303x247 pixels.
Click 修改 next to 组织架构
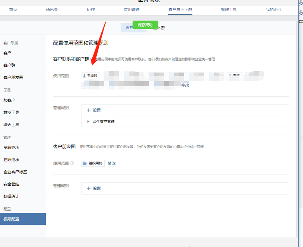(111, 163)
